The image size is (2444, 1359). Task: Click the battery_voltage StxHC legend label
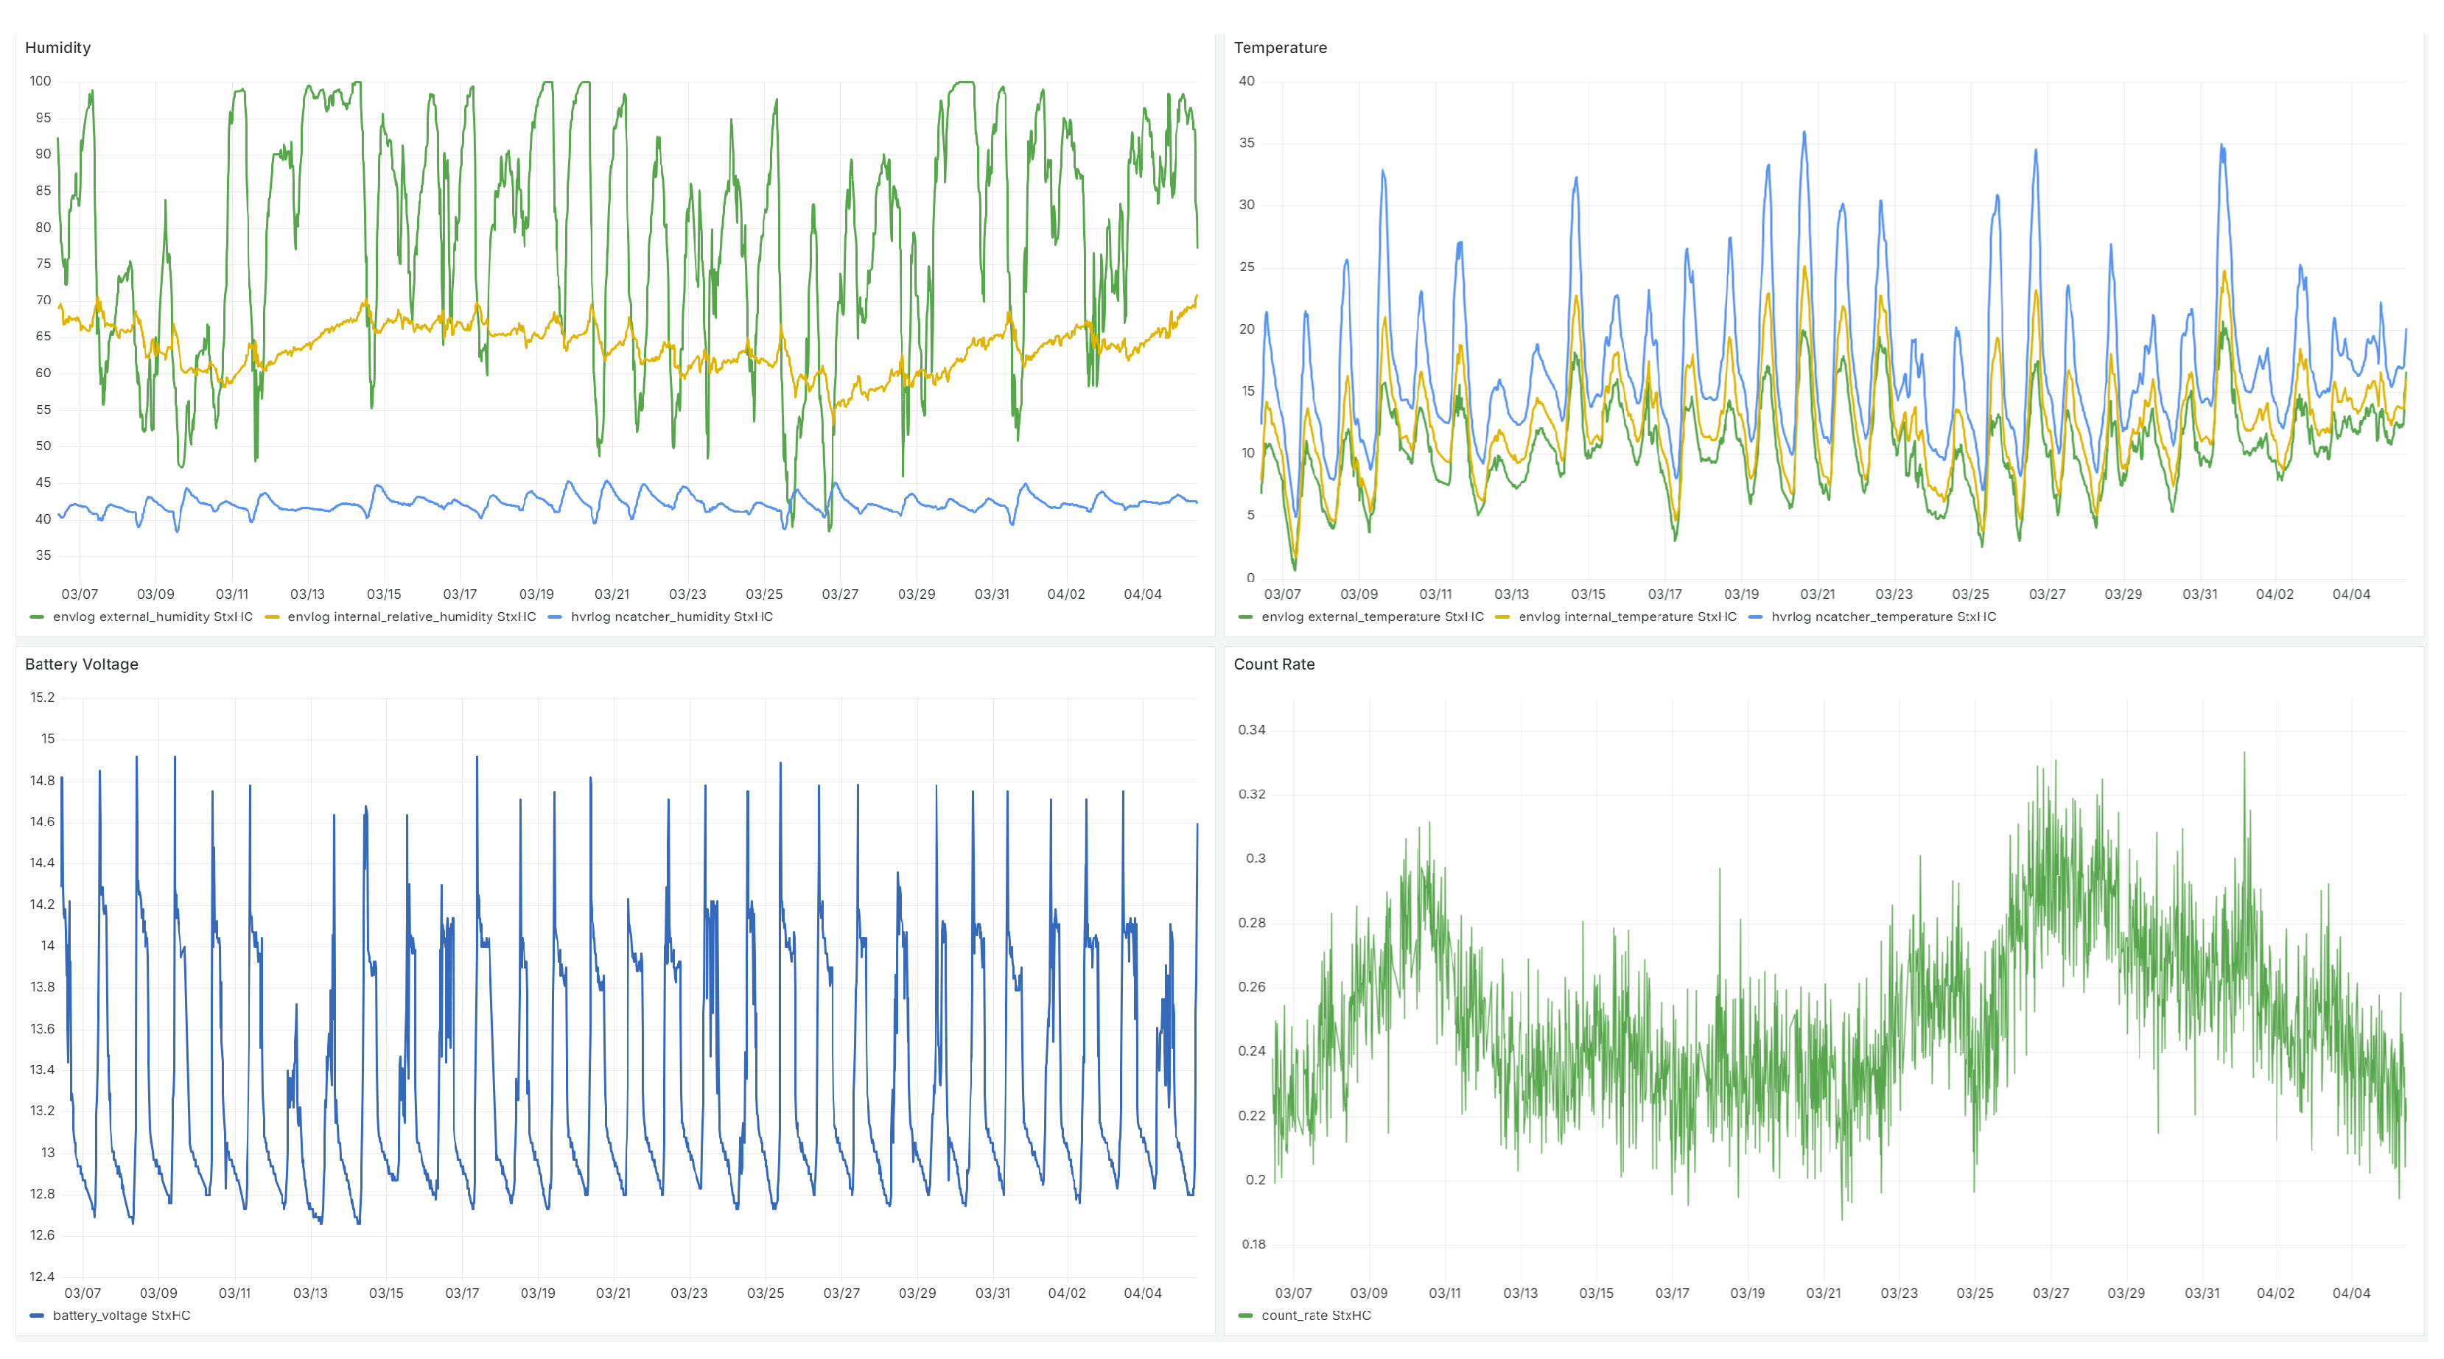(x=122, y=1316)
